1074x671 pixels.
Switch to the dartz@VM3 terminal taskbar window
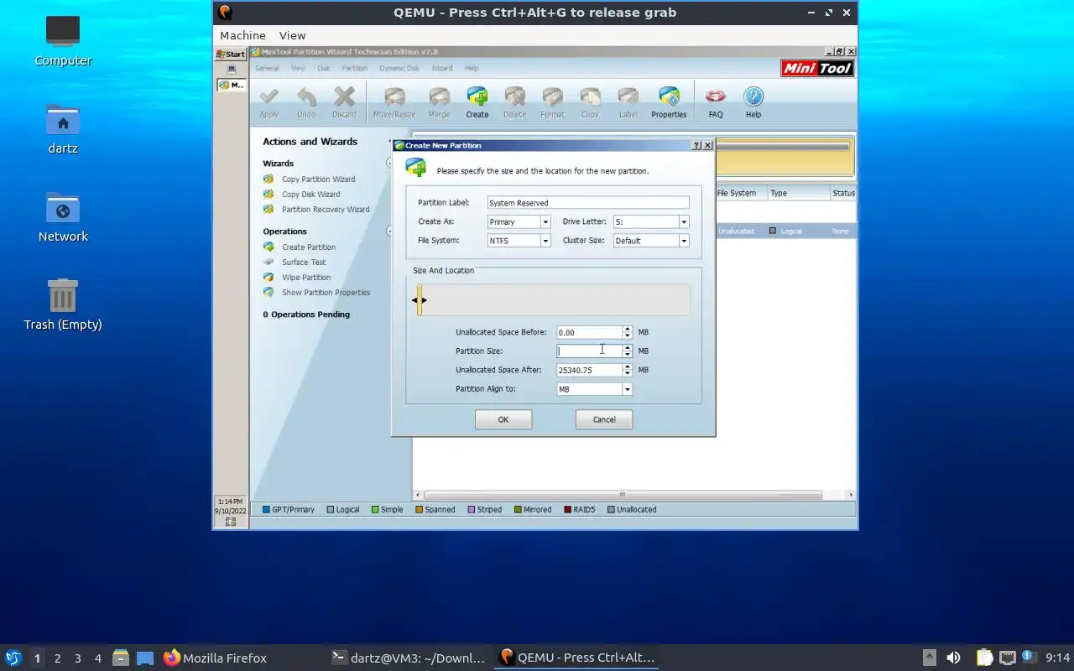(409, 658)
